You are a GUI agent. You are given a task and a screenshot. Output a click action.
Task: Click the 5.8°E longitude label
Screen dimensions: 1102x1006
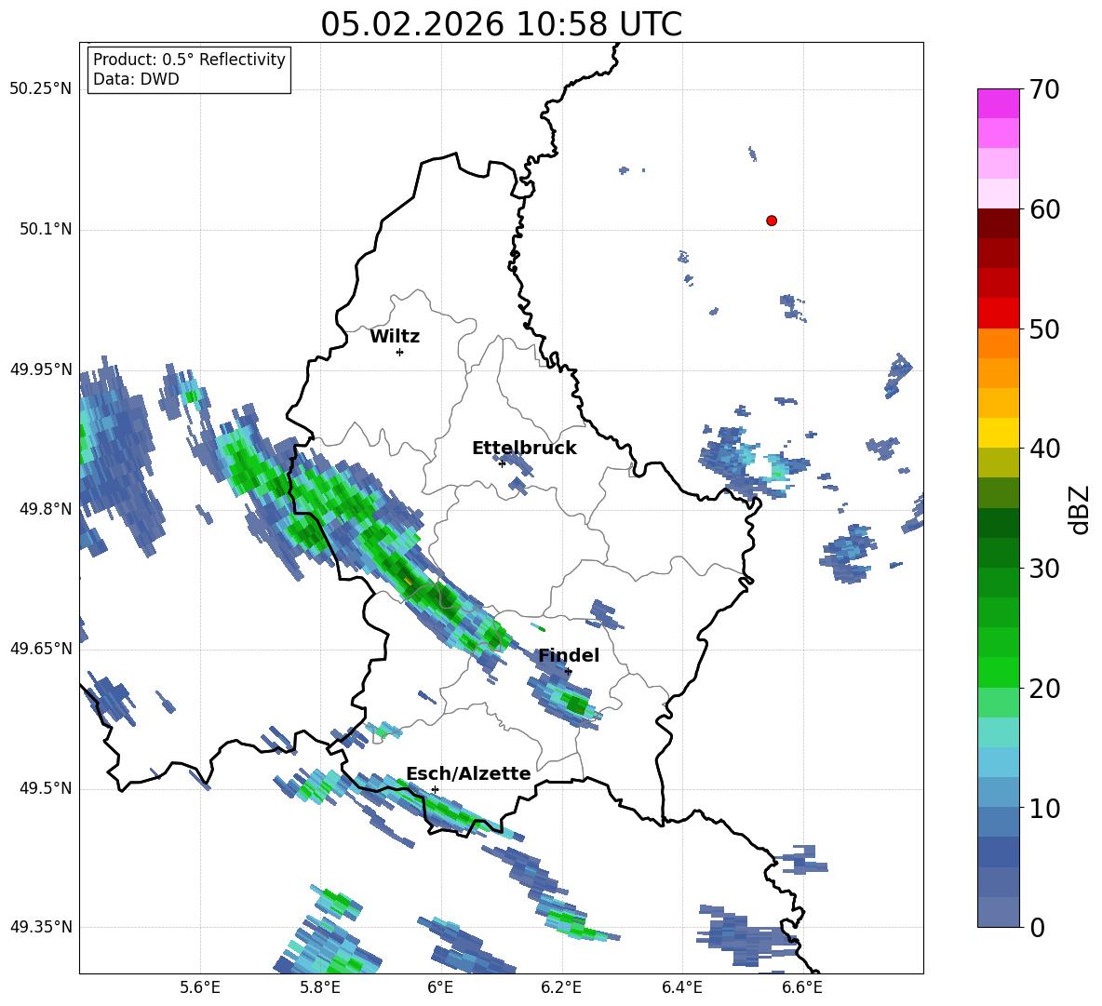point(320,988)
